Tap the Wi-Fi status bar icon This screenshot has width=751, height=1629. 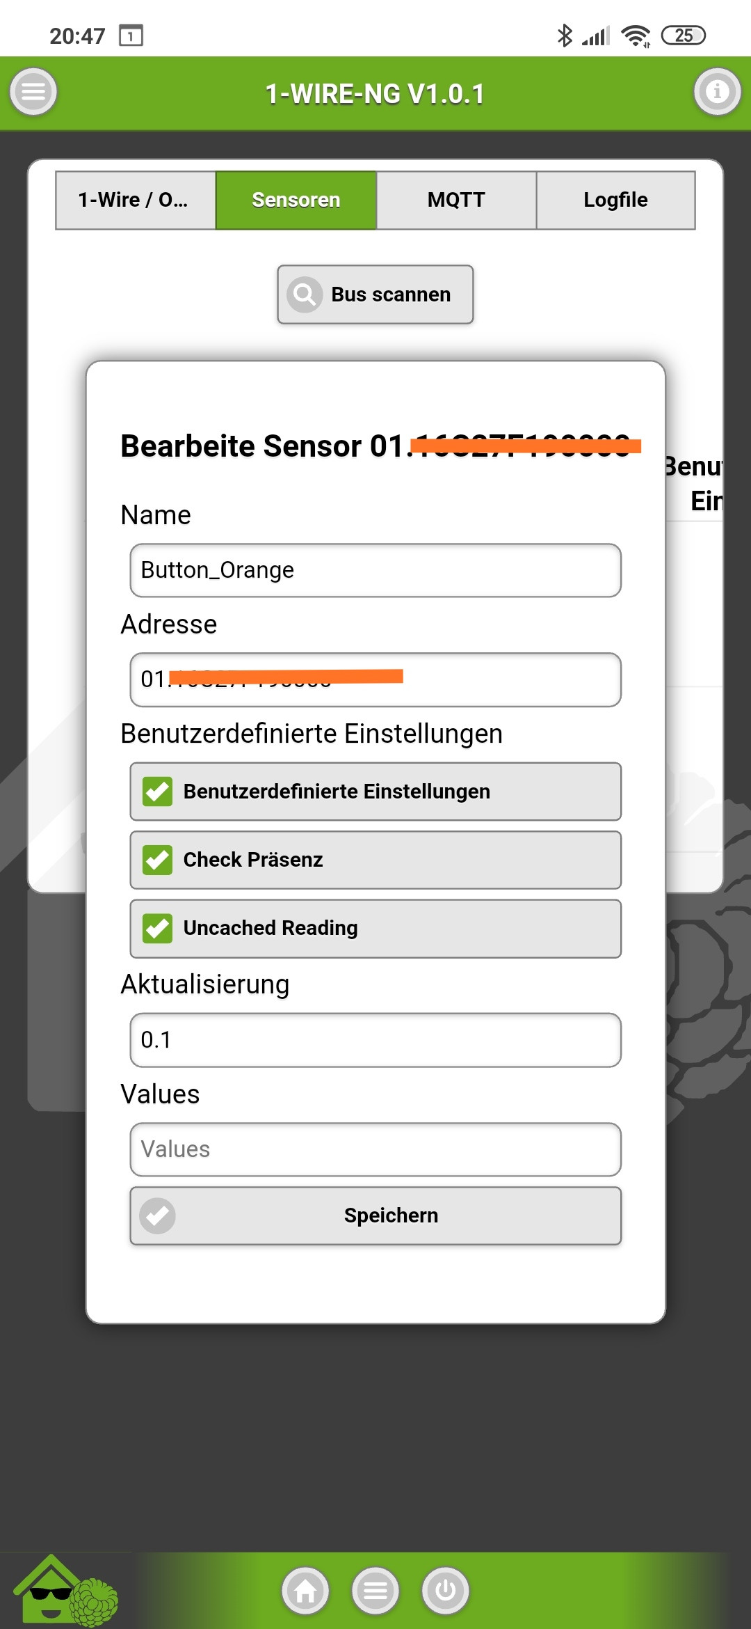click(x=635, y=36)
